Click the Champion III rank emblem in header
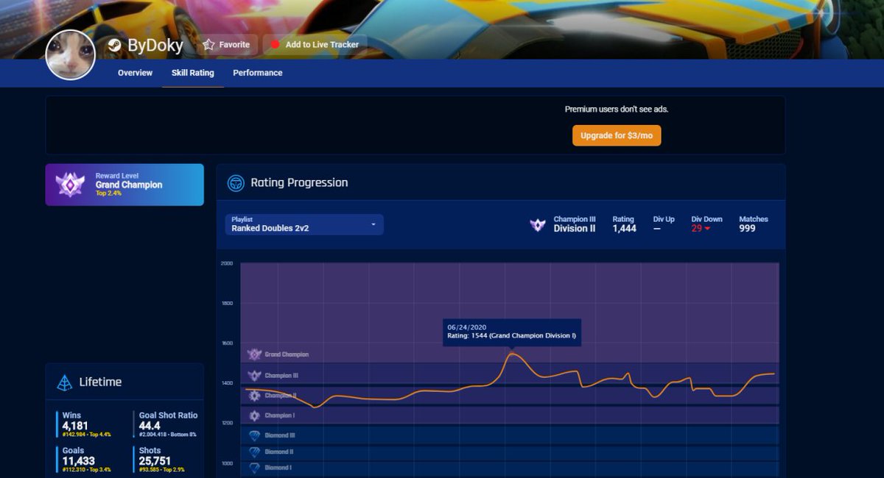 click(x=538, y=225)
